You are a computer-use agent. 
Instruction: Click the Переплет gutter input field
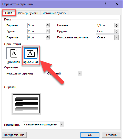point(37,37)
